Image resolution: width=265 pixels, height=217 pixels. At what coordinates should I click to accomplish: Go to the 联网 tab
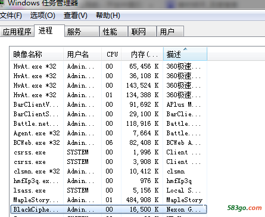coord(142,32)
